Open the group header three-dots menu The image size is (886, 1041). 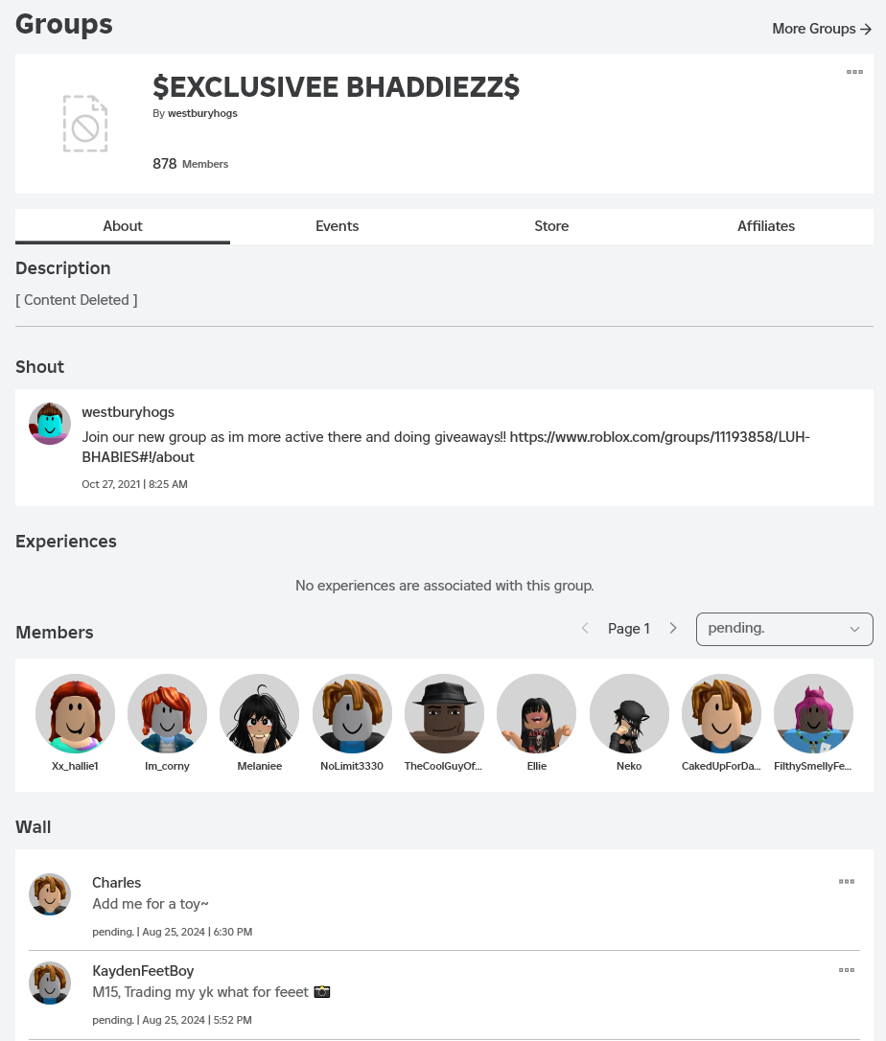[x=854, y=72]
